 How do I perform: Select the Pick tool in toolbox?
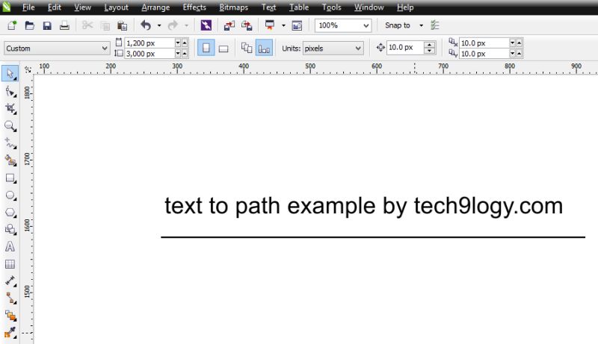[x=10, y=73]
